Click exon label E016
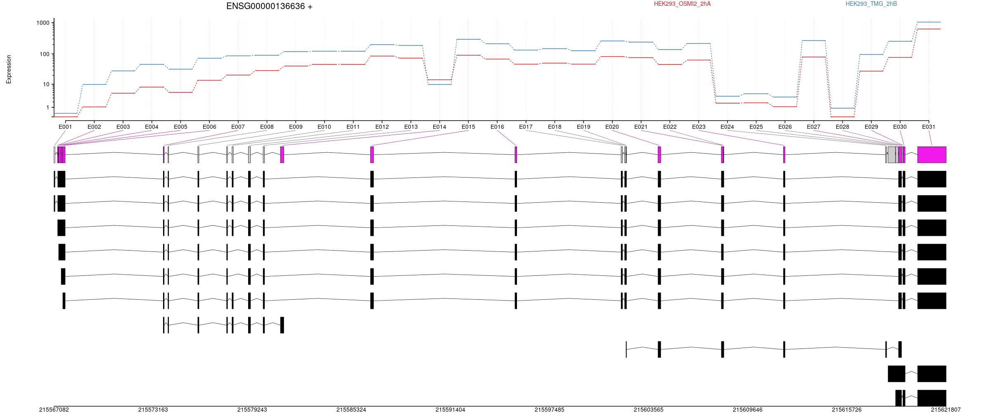Screen dimensions: 991x417 pos(497,127)
